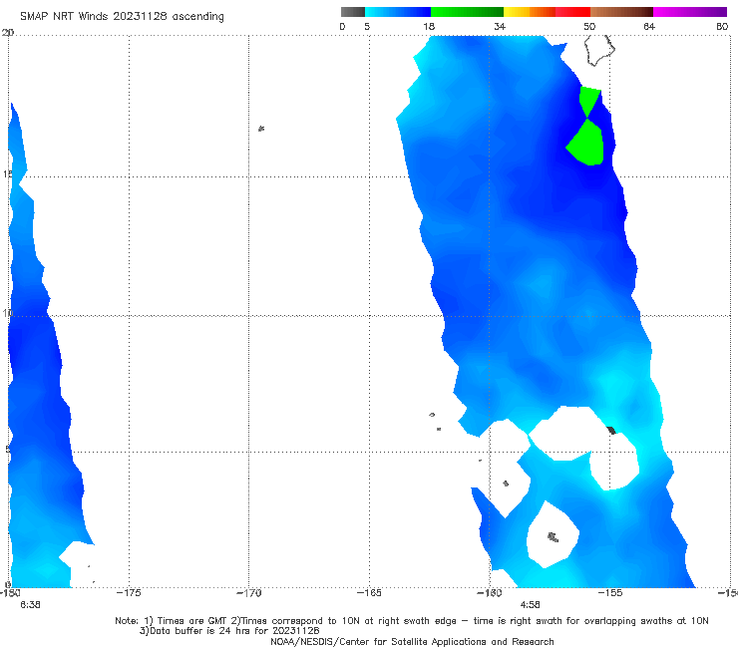Click color bar label '18'
The height and width of the screenshot is (648, 738).
coord(429,26)
